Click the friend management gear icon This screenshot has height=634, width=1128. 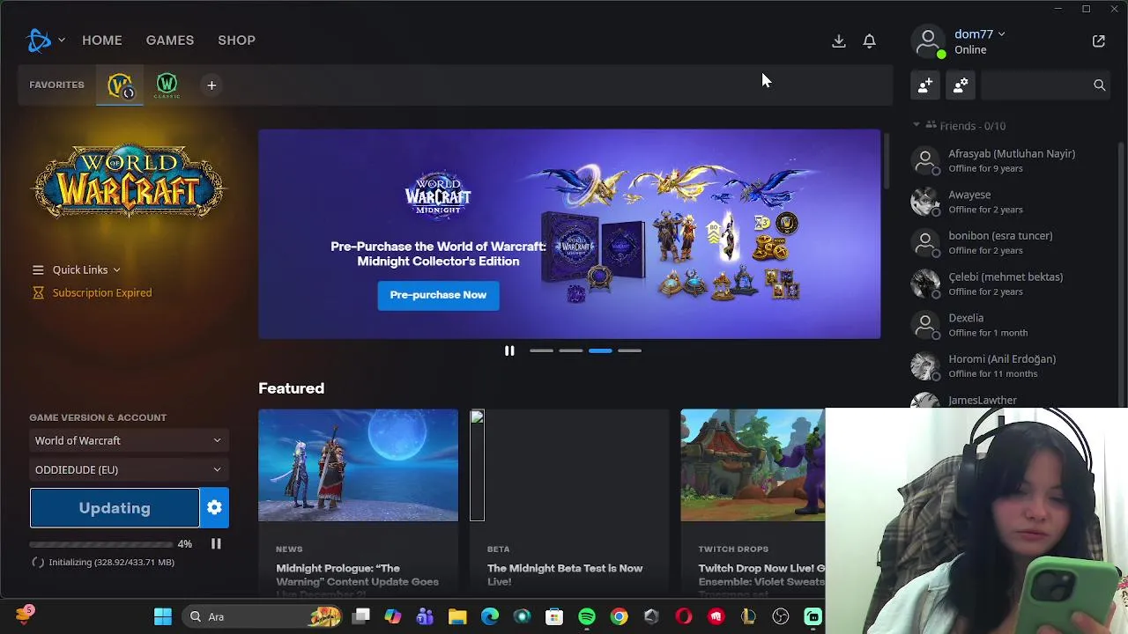[961, 85]
